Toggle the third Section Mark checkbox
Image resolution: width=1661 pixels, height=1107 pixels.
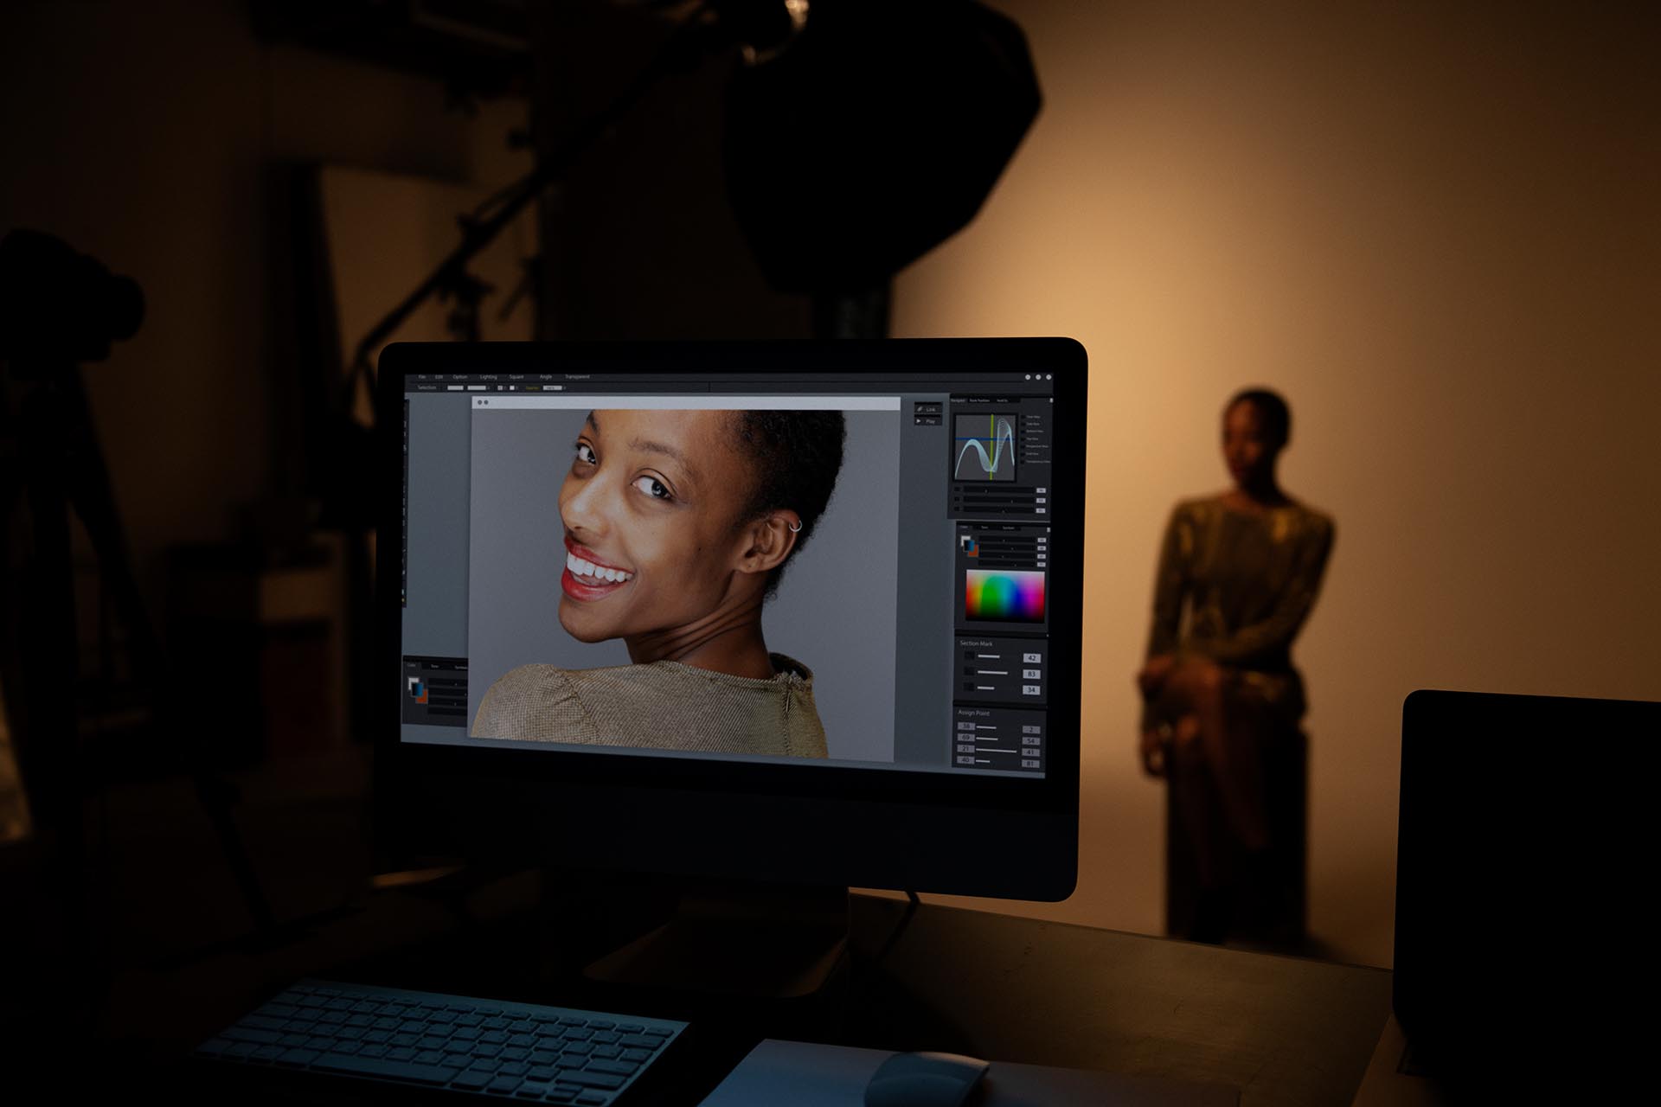[x=969, y=688]
